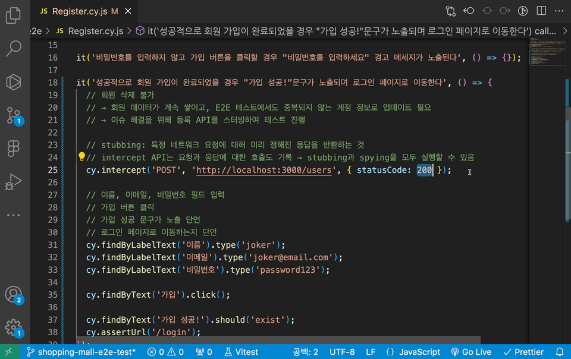
Task: Click the selected 200 status code value
Action: 424,170
